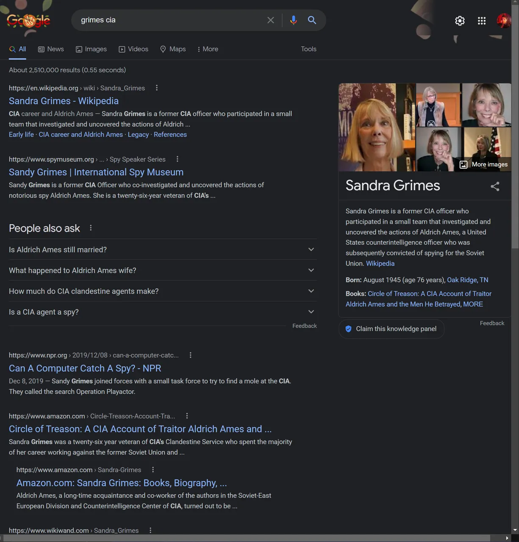Select the All tab
The image size is (519, 542).
pos(18,49)
